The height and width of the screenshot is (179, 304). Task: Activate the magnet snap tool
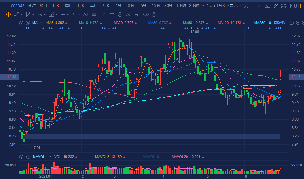(112, 14)
